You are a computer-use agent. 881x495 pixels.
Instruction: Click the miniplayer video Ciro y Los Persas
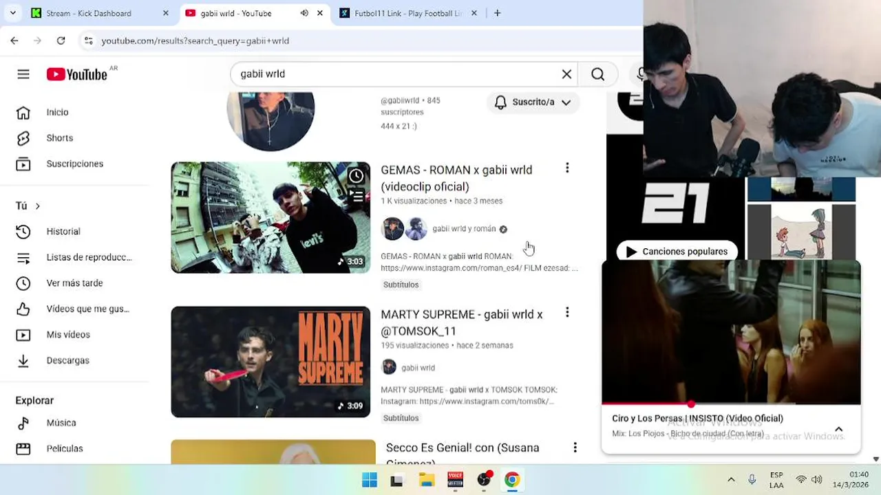tap(731, 332)
